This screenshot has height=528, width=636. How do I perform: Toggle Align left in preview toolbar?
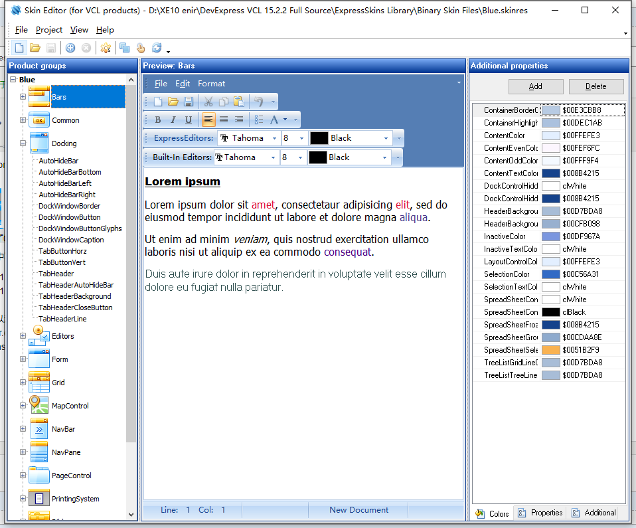(x=208, y=120)
